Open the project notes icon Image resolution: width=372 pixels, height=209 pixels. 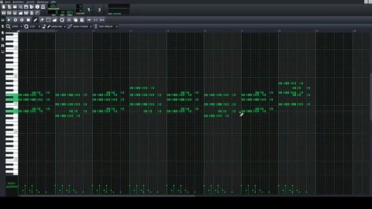[32, 13]
